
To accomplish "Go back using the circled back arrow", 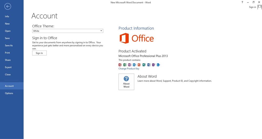I will point(8,7).
